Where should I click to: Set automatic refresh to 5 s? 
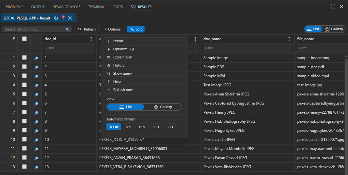click(128, 127)
